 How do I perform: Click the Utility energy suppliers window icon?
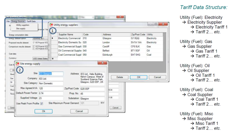pyautogui.click(x=51, y=25)
